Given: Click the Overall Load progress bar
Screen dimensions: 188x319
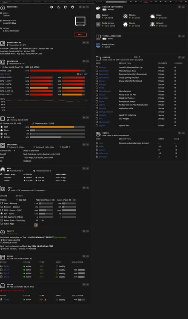Looking at the screenshot, I should pos(57,71).
